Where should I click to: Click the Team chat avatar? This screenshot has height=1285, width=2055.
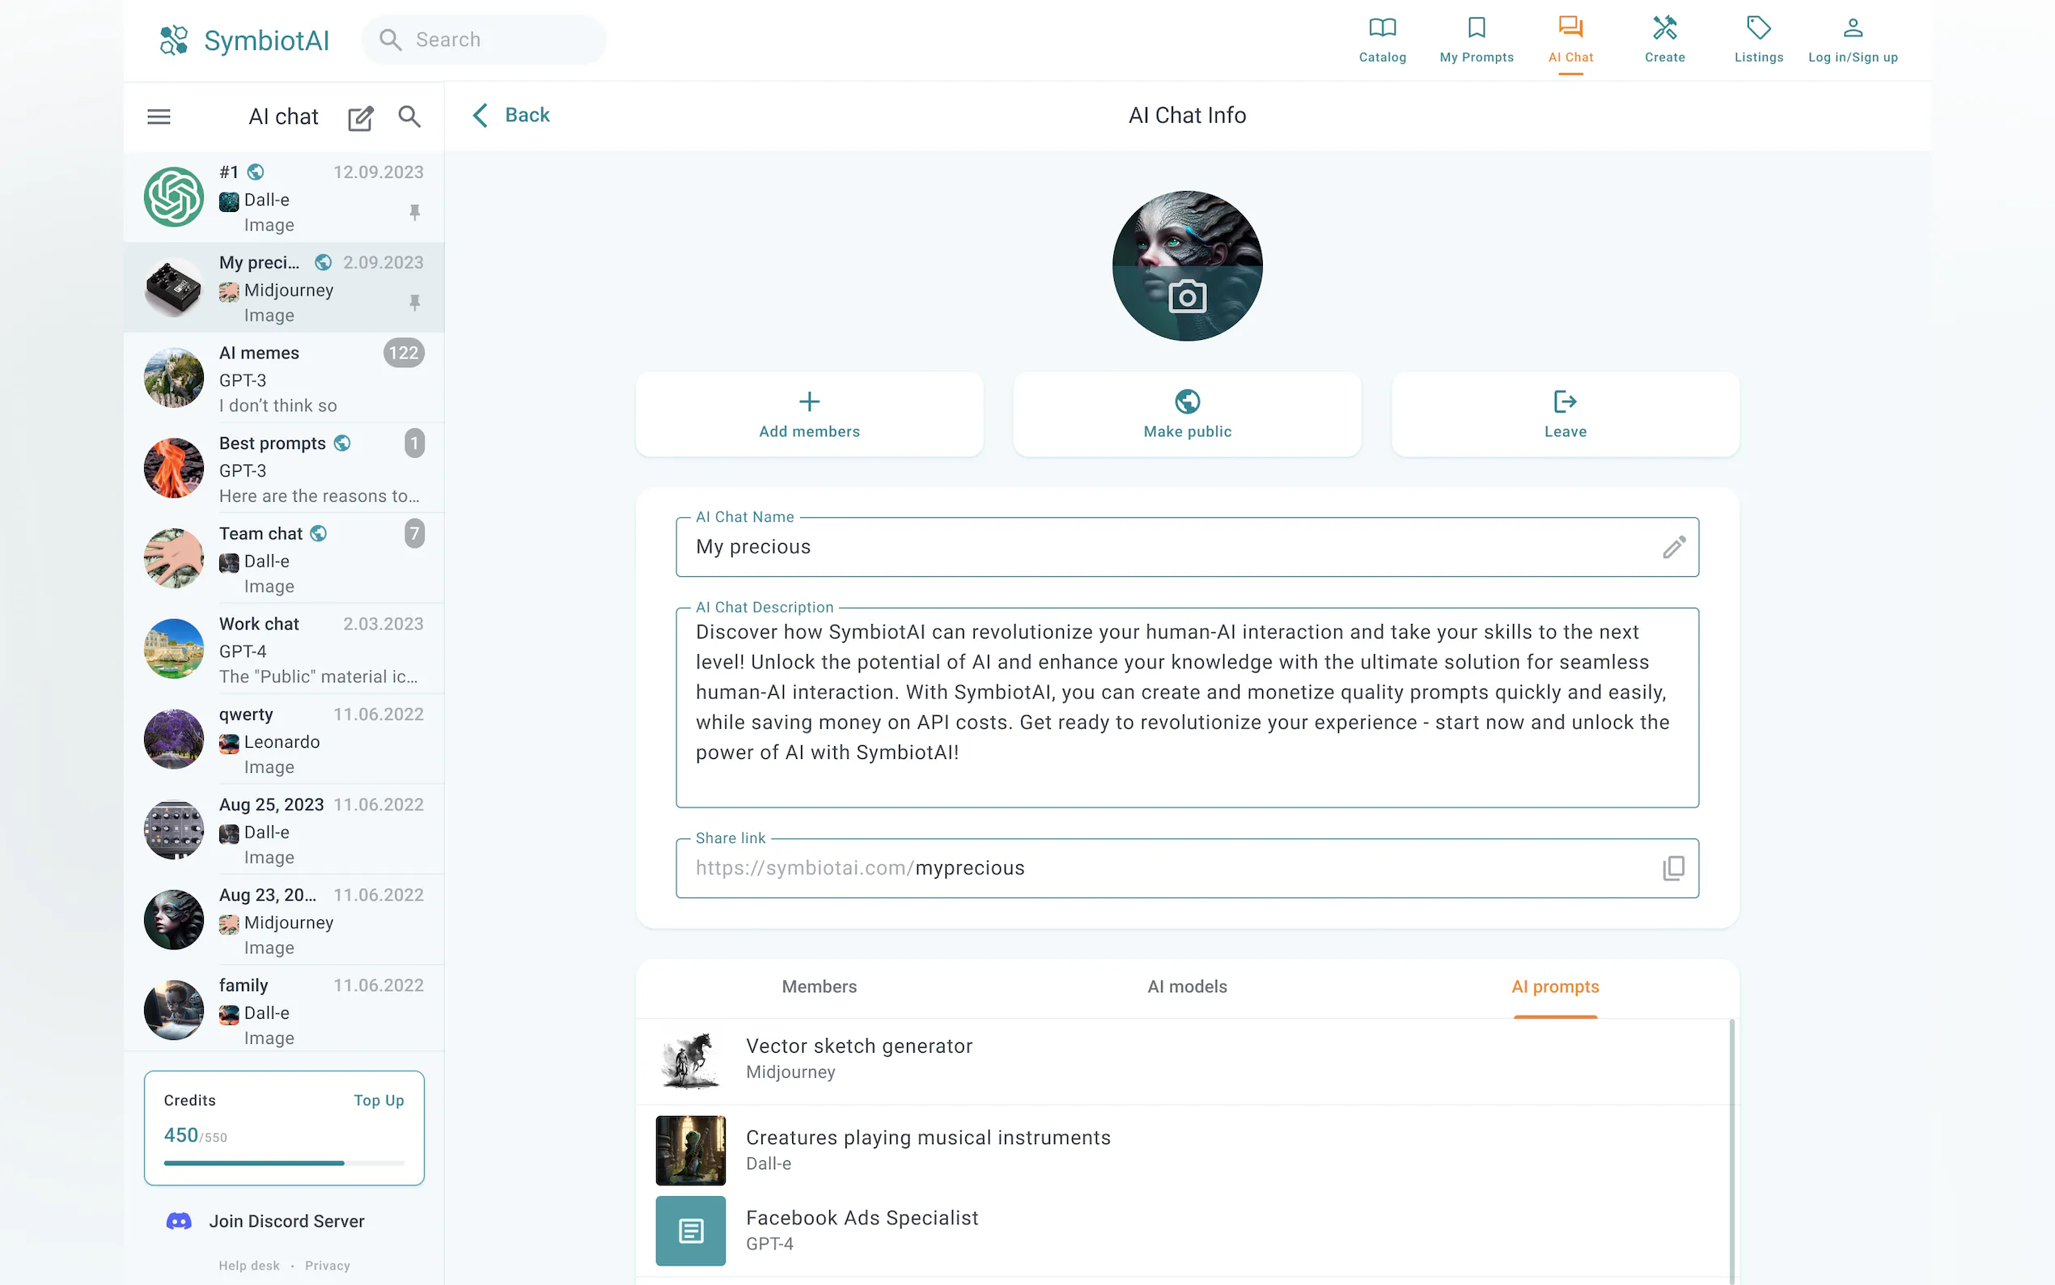[x=173, y=558]
